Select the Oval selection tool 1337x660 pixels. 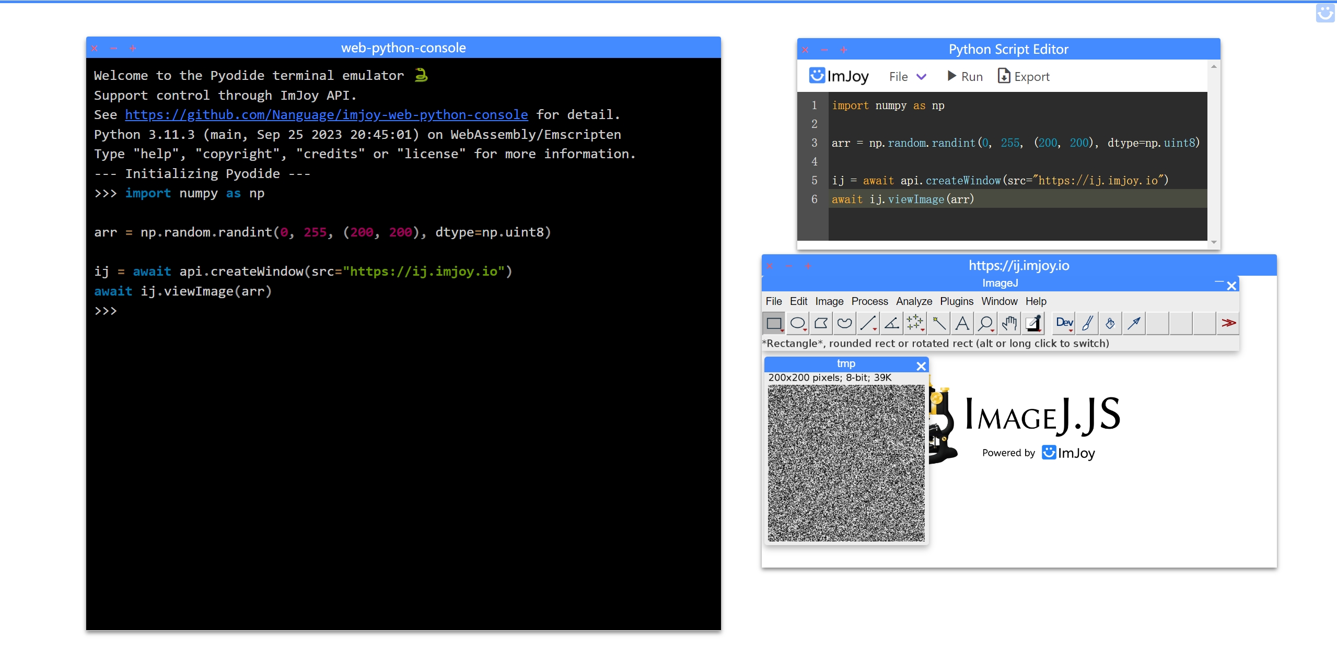click(x=797, y=323)
